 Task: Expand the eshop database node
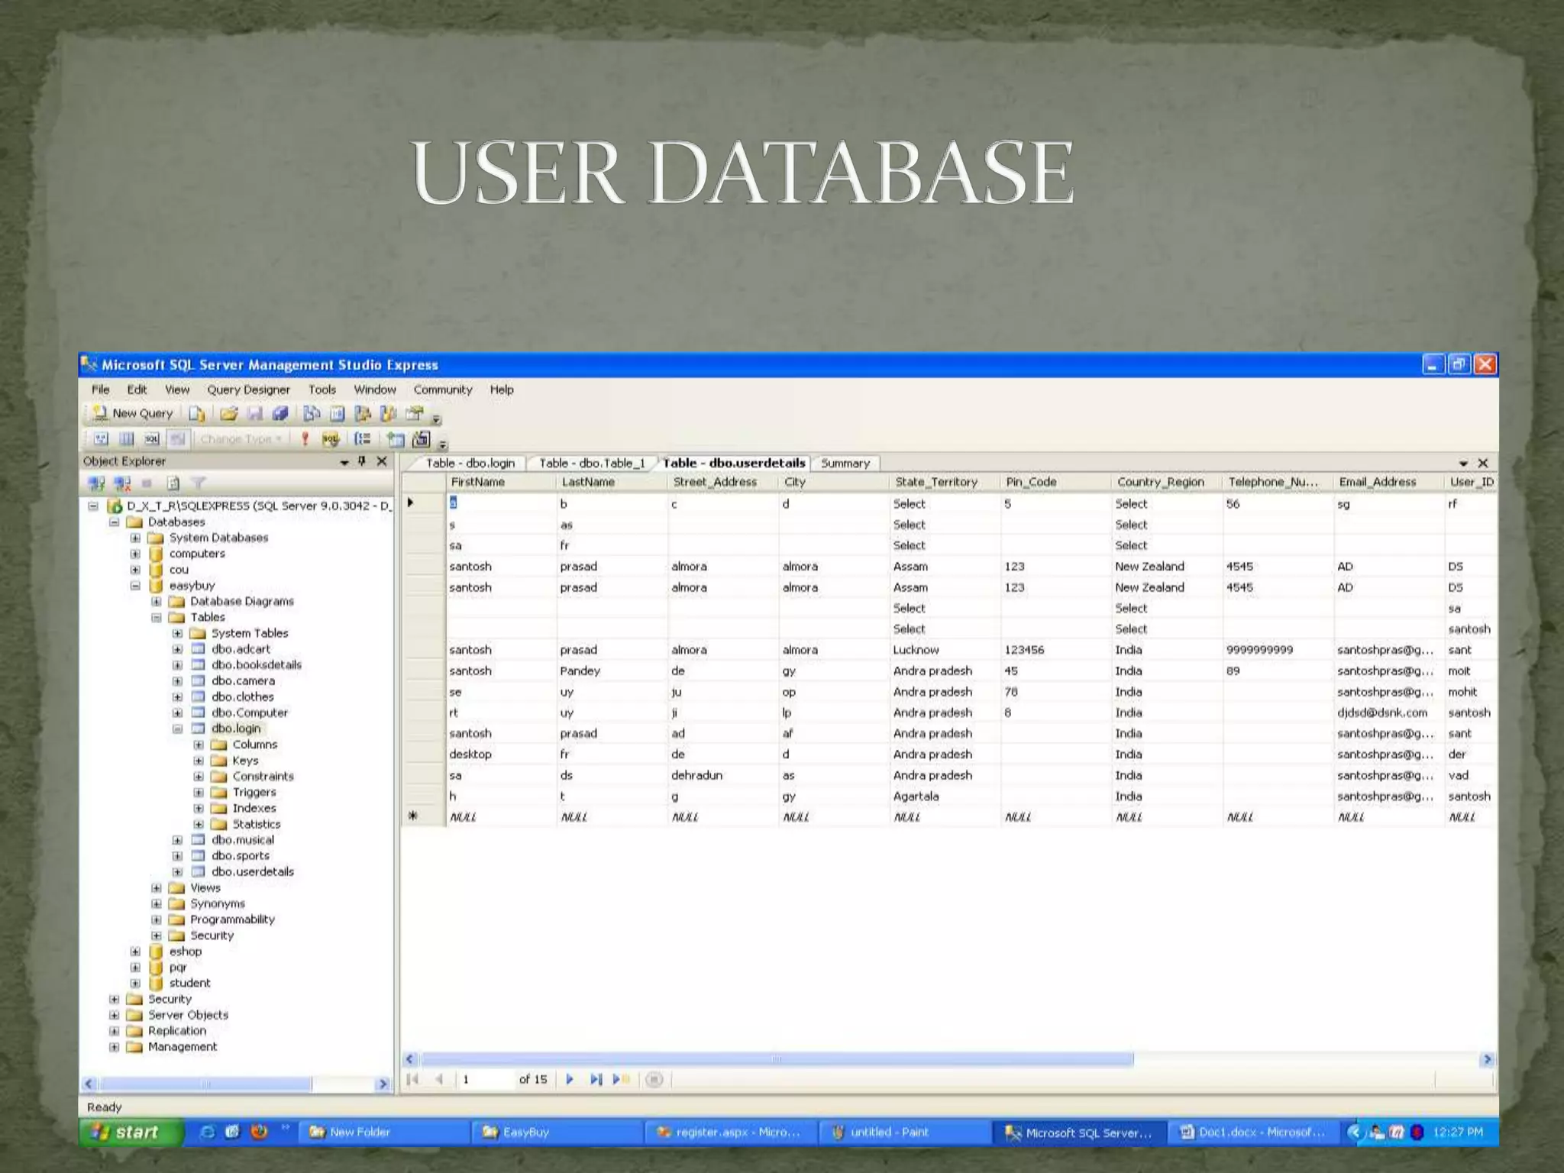click(135, 952)
